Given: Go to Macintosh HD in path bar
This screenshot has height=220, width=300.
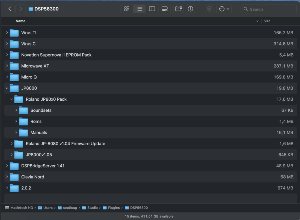Looking at the screenshot, I should tap(19, 208).
